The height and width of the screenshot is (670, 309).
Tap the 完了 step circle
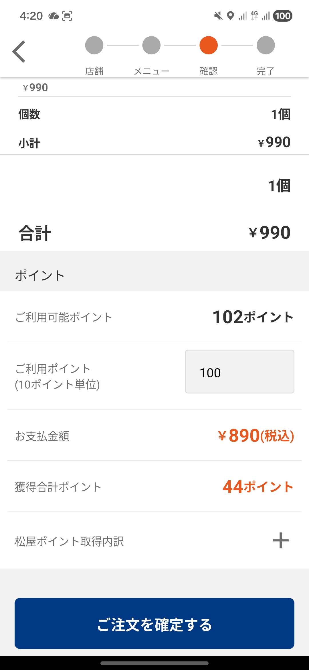coord(266,45)
